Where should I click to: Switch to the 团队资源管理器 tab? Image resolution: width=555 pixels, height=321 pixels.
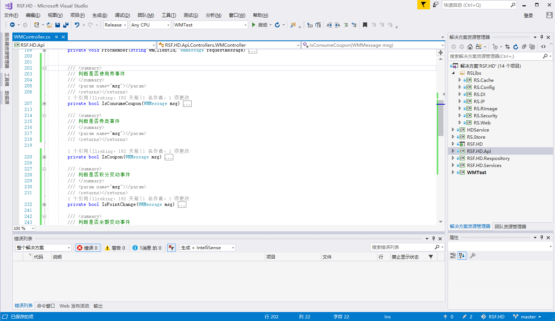coord(510,226)
